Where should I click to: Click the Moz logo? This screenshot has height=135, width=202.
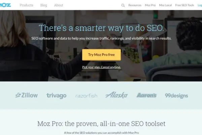click(x=5, y=5)
